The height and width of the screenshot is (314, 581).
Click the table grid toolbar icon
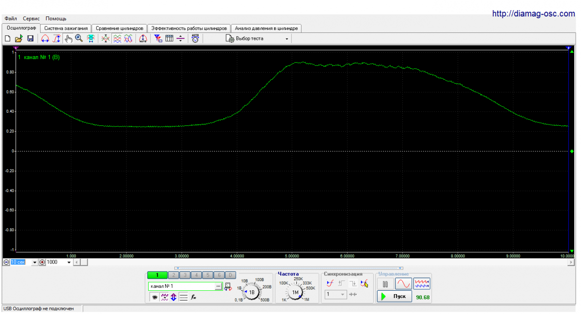(169, 39)
